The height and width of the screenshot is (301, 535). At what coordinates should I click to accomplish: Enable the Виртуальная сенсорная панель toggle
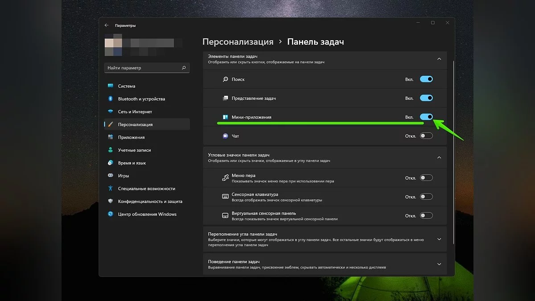click(426, 215)
